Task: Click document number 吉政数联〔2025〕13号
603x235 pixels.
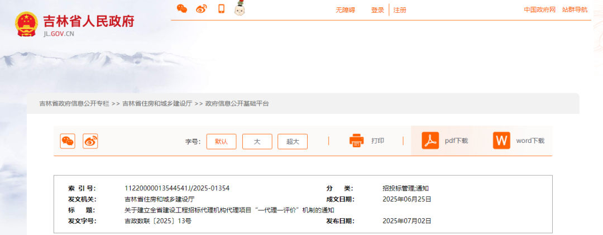Action: (x=158, y=221)
